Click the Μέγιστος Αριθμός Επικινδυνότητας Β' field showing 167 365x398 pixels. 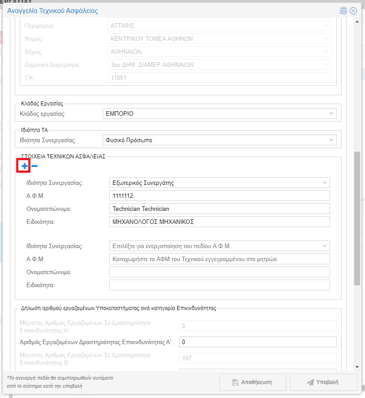(258, 358)
